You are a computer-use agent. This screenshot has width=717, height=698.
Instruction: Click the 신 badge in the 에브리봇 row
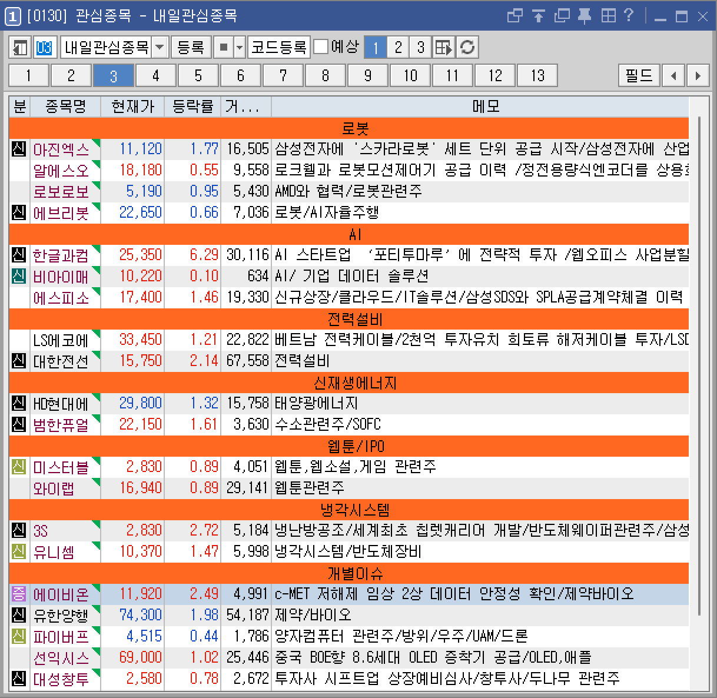click(19, 212)
